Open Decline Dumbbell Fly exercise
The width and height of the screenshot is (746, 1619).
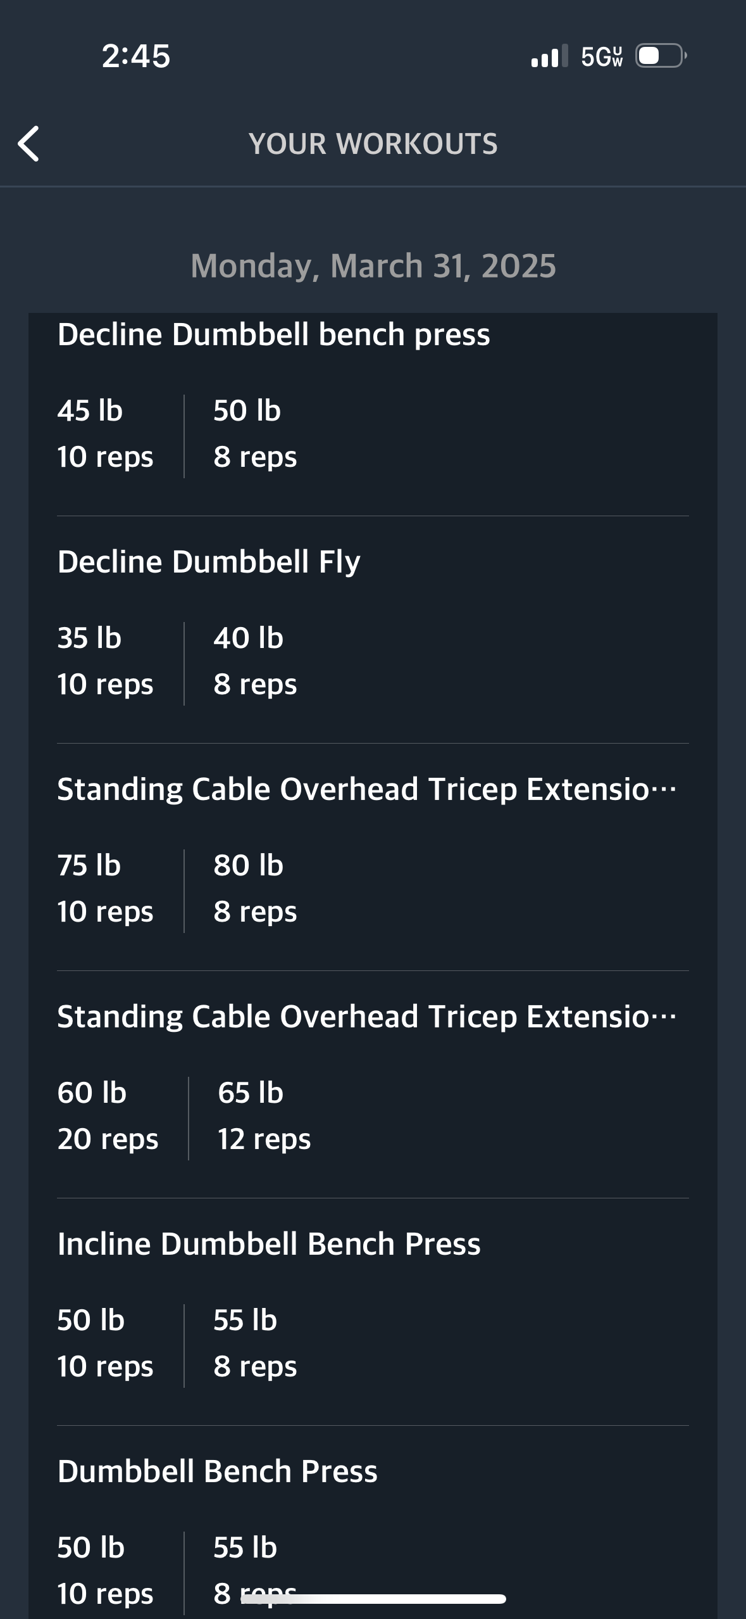209,562
